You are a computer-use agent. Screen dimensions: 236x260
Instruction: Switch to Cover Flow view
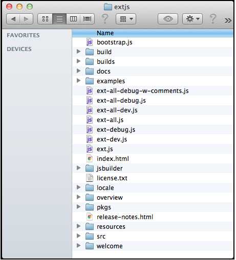click(x=87, y=19)
